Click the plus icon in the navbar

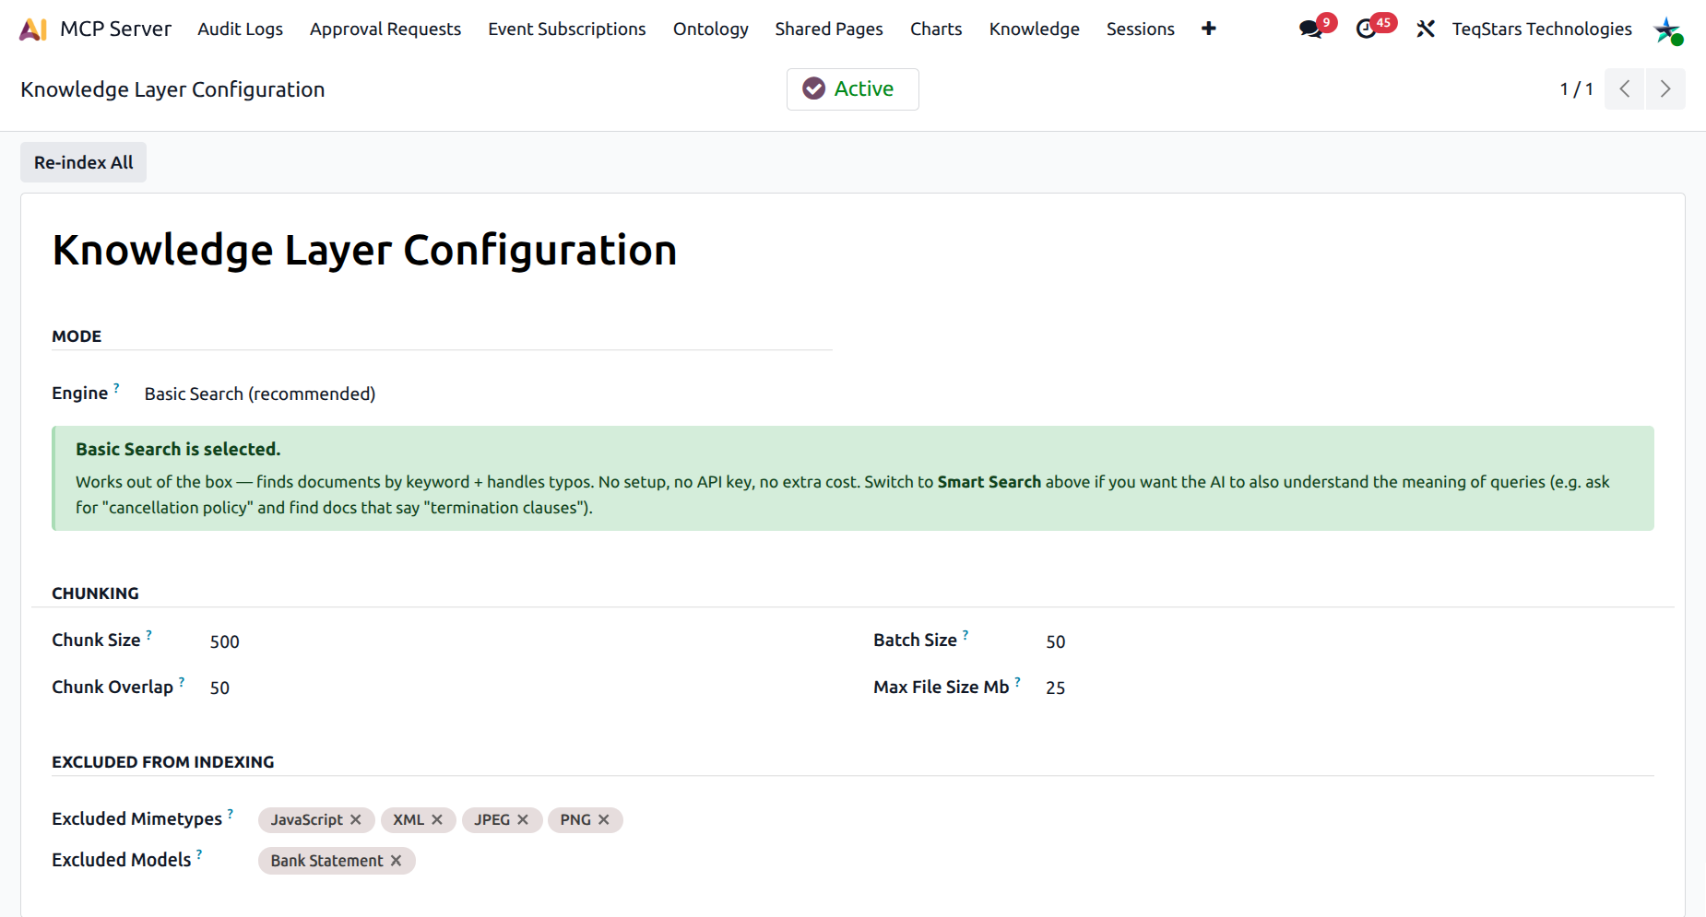[x=1209, y=29]
